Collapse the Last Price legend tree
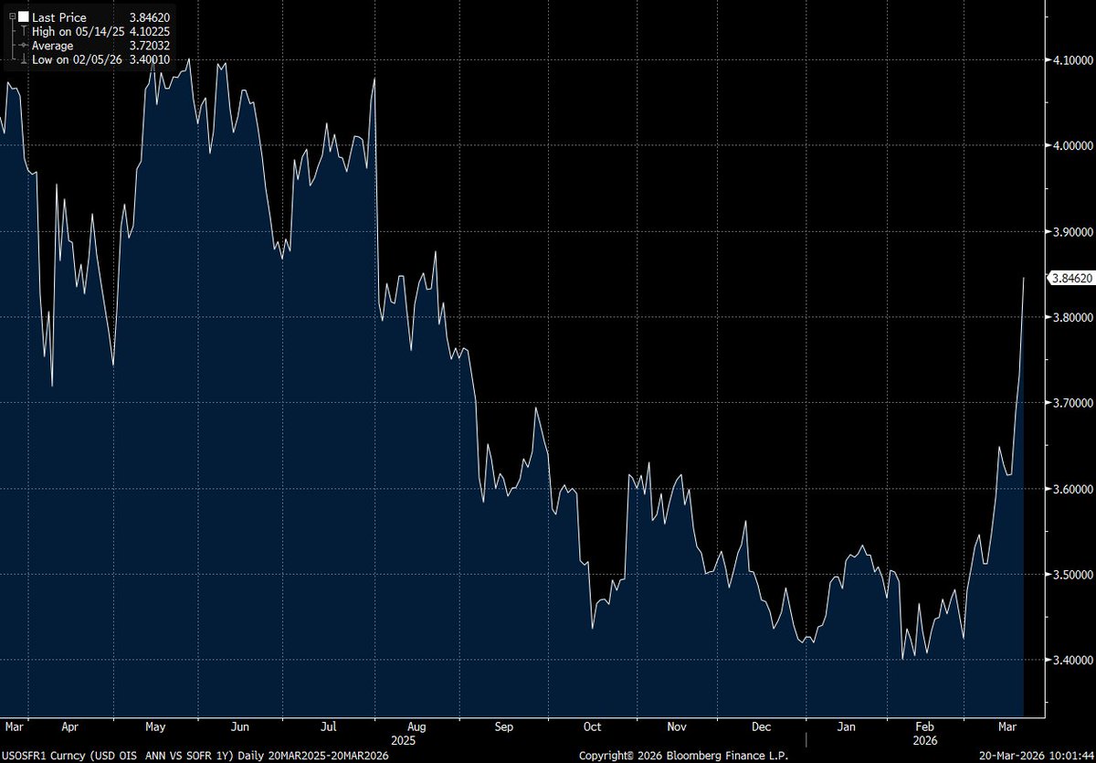Screen dimensions: 1096x763 tap(11, 16)
